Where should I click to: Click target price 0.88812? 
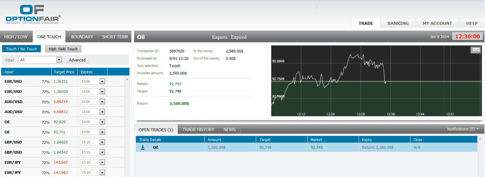pos(61,112)
